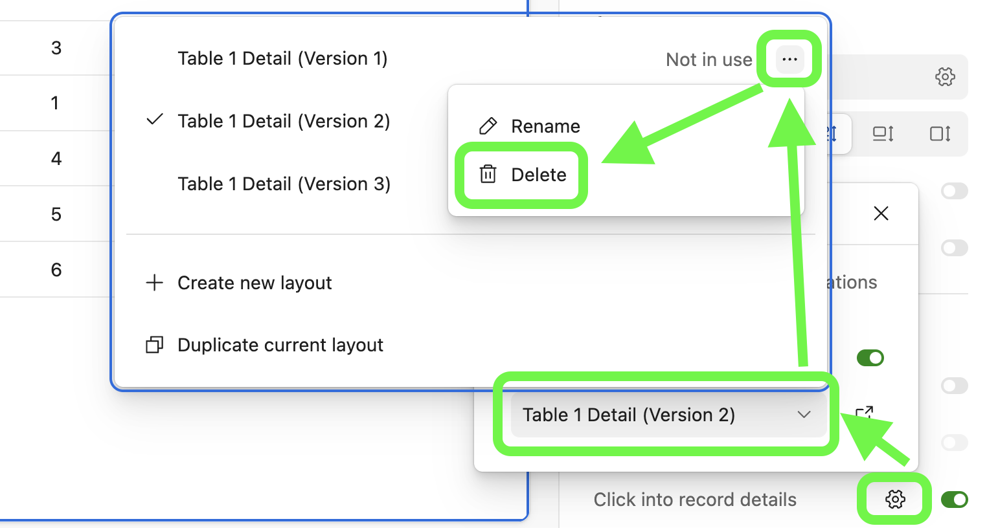Click the chevron on the layout dropdown

click(x=804, y=415)
